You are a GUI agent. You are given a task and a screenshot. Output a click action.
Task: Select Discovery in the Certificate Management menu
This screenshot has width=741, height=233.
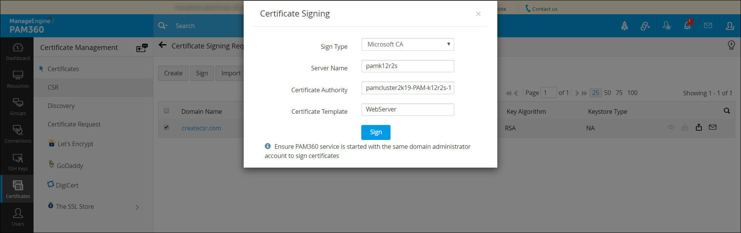tap(61, 106)
